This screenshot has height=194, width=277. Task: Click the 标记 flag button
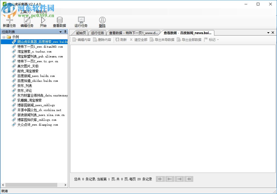[210, 40]
